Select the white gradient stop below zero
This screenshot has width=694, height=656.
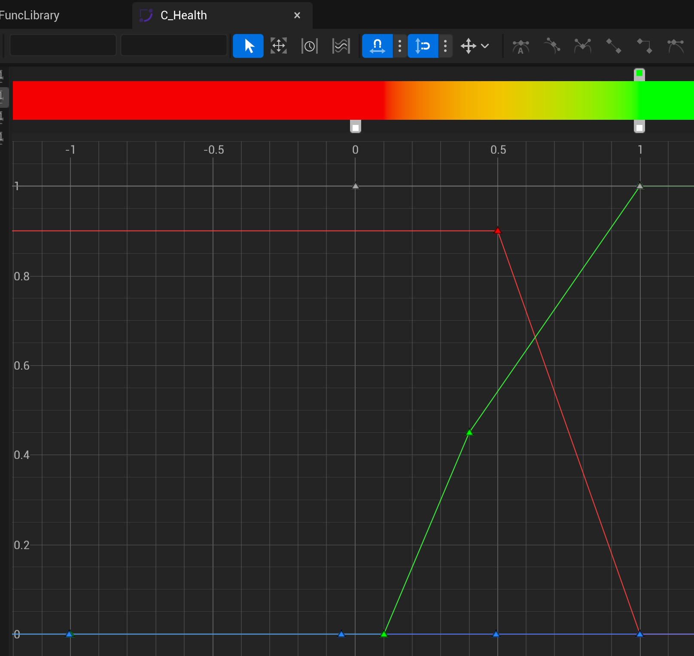(x=355, y=127)
